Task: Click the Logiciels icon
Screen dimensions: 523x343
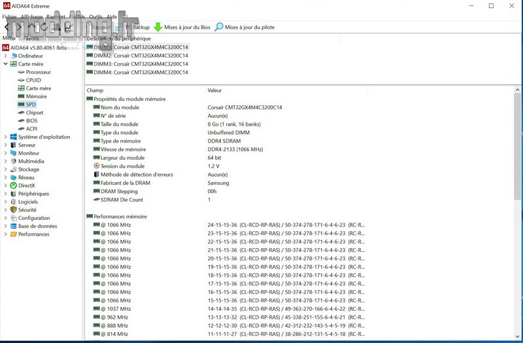Action: (13, 202)
